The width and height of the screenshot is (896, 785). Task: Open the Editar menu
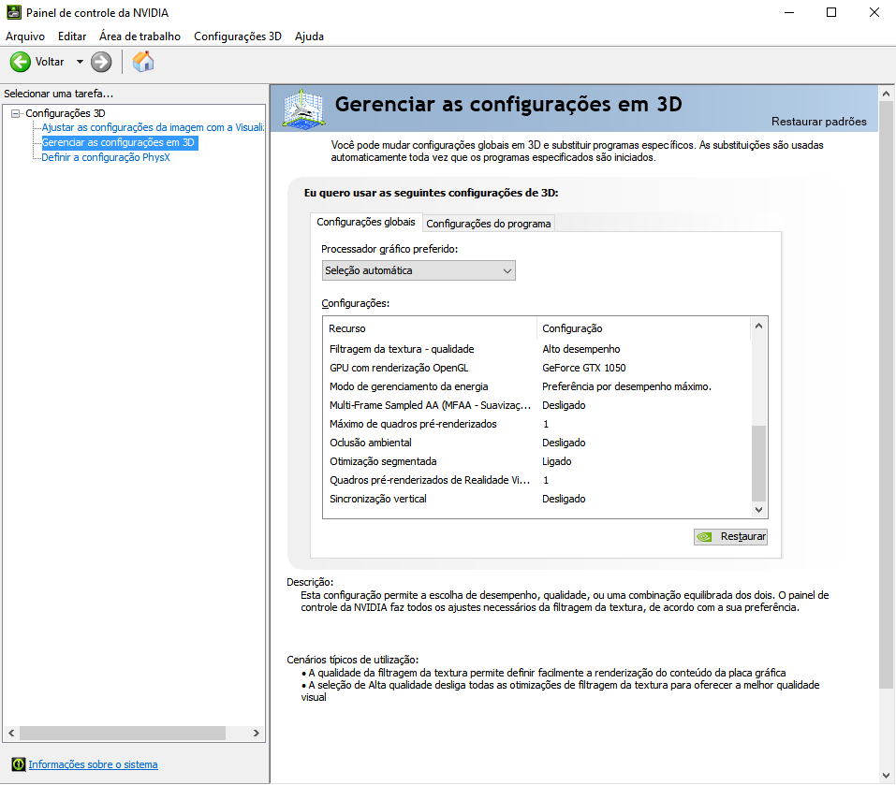point(72,36)
